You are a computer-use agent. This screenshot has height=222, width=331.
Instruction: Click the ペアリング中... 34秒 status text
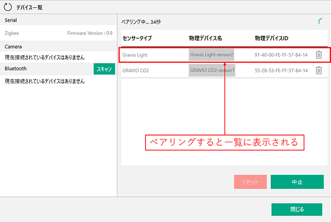[141, 22]
